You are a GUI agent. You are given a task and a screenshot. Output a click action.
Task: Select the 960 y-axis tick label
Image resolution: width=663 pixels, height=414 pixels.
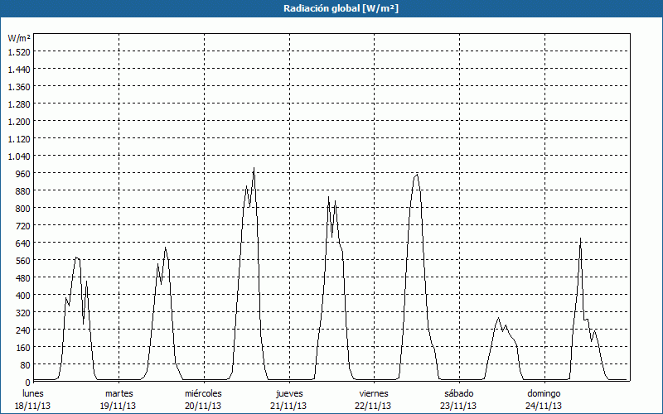click(x=22, y=173)
